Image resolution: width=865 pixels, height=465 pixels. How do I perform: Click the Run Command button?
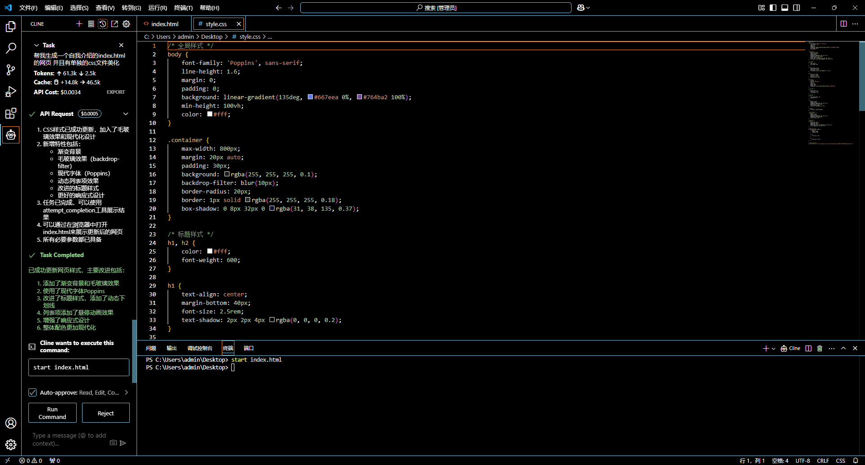point(52,413)
